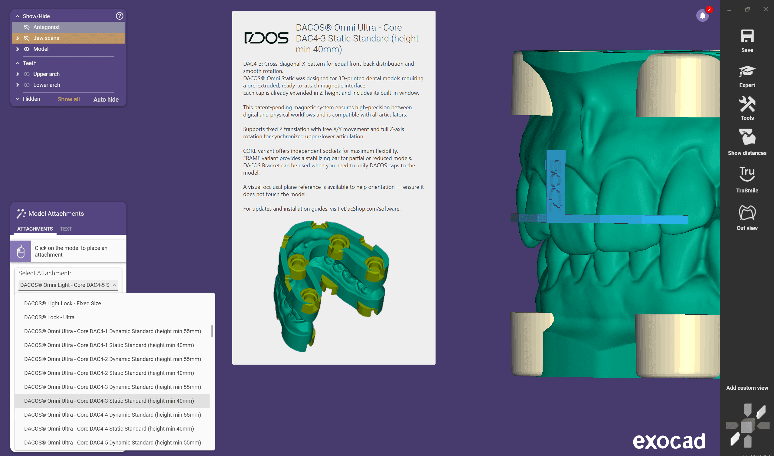Screen dimensions: 774x456
Task: Expand the Lower arch group
Action: coord(18,85)
